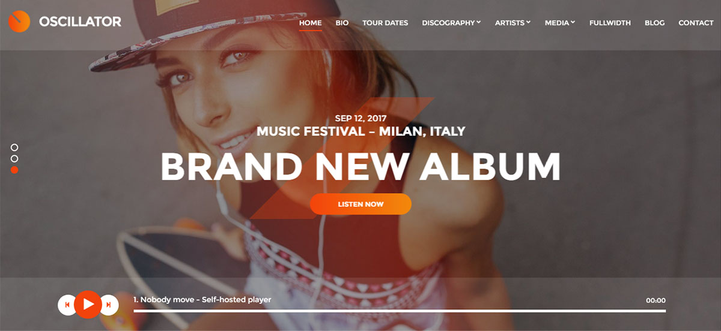Skip to next track in player
The image size is (721, 331).
pyautogui.click(x=108, y=305)
